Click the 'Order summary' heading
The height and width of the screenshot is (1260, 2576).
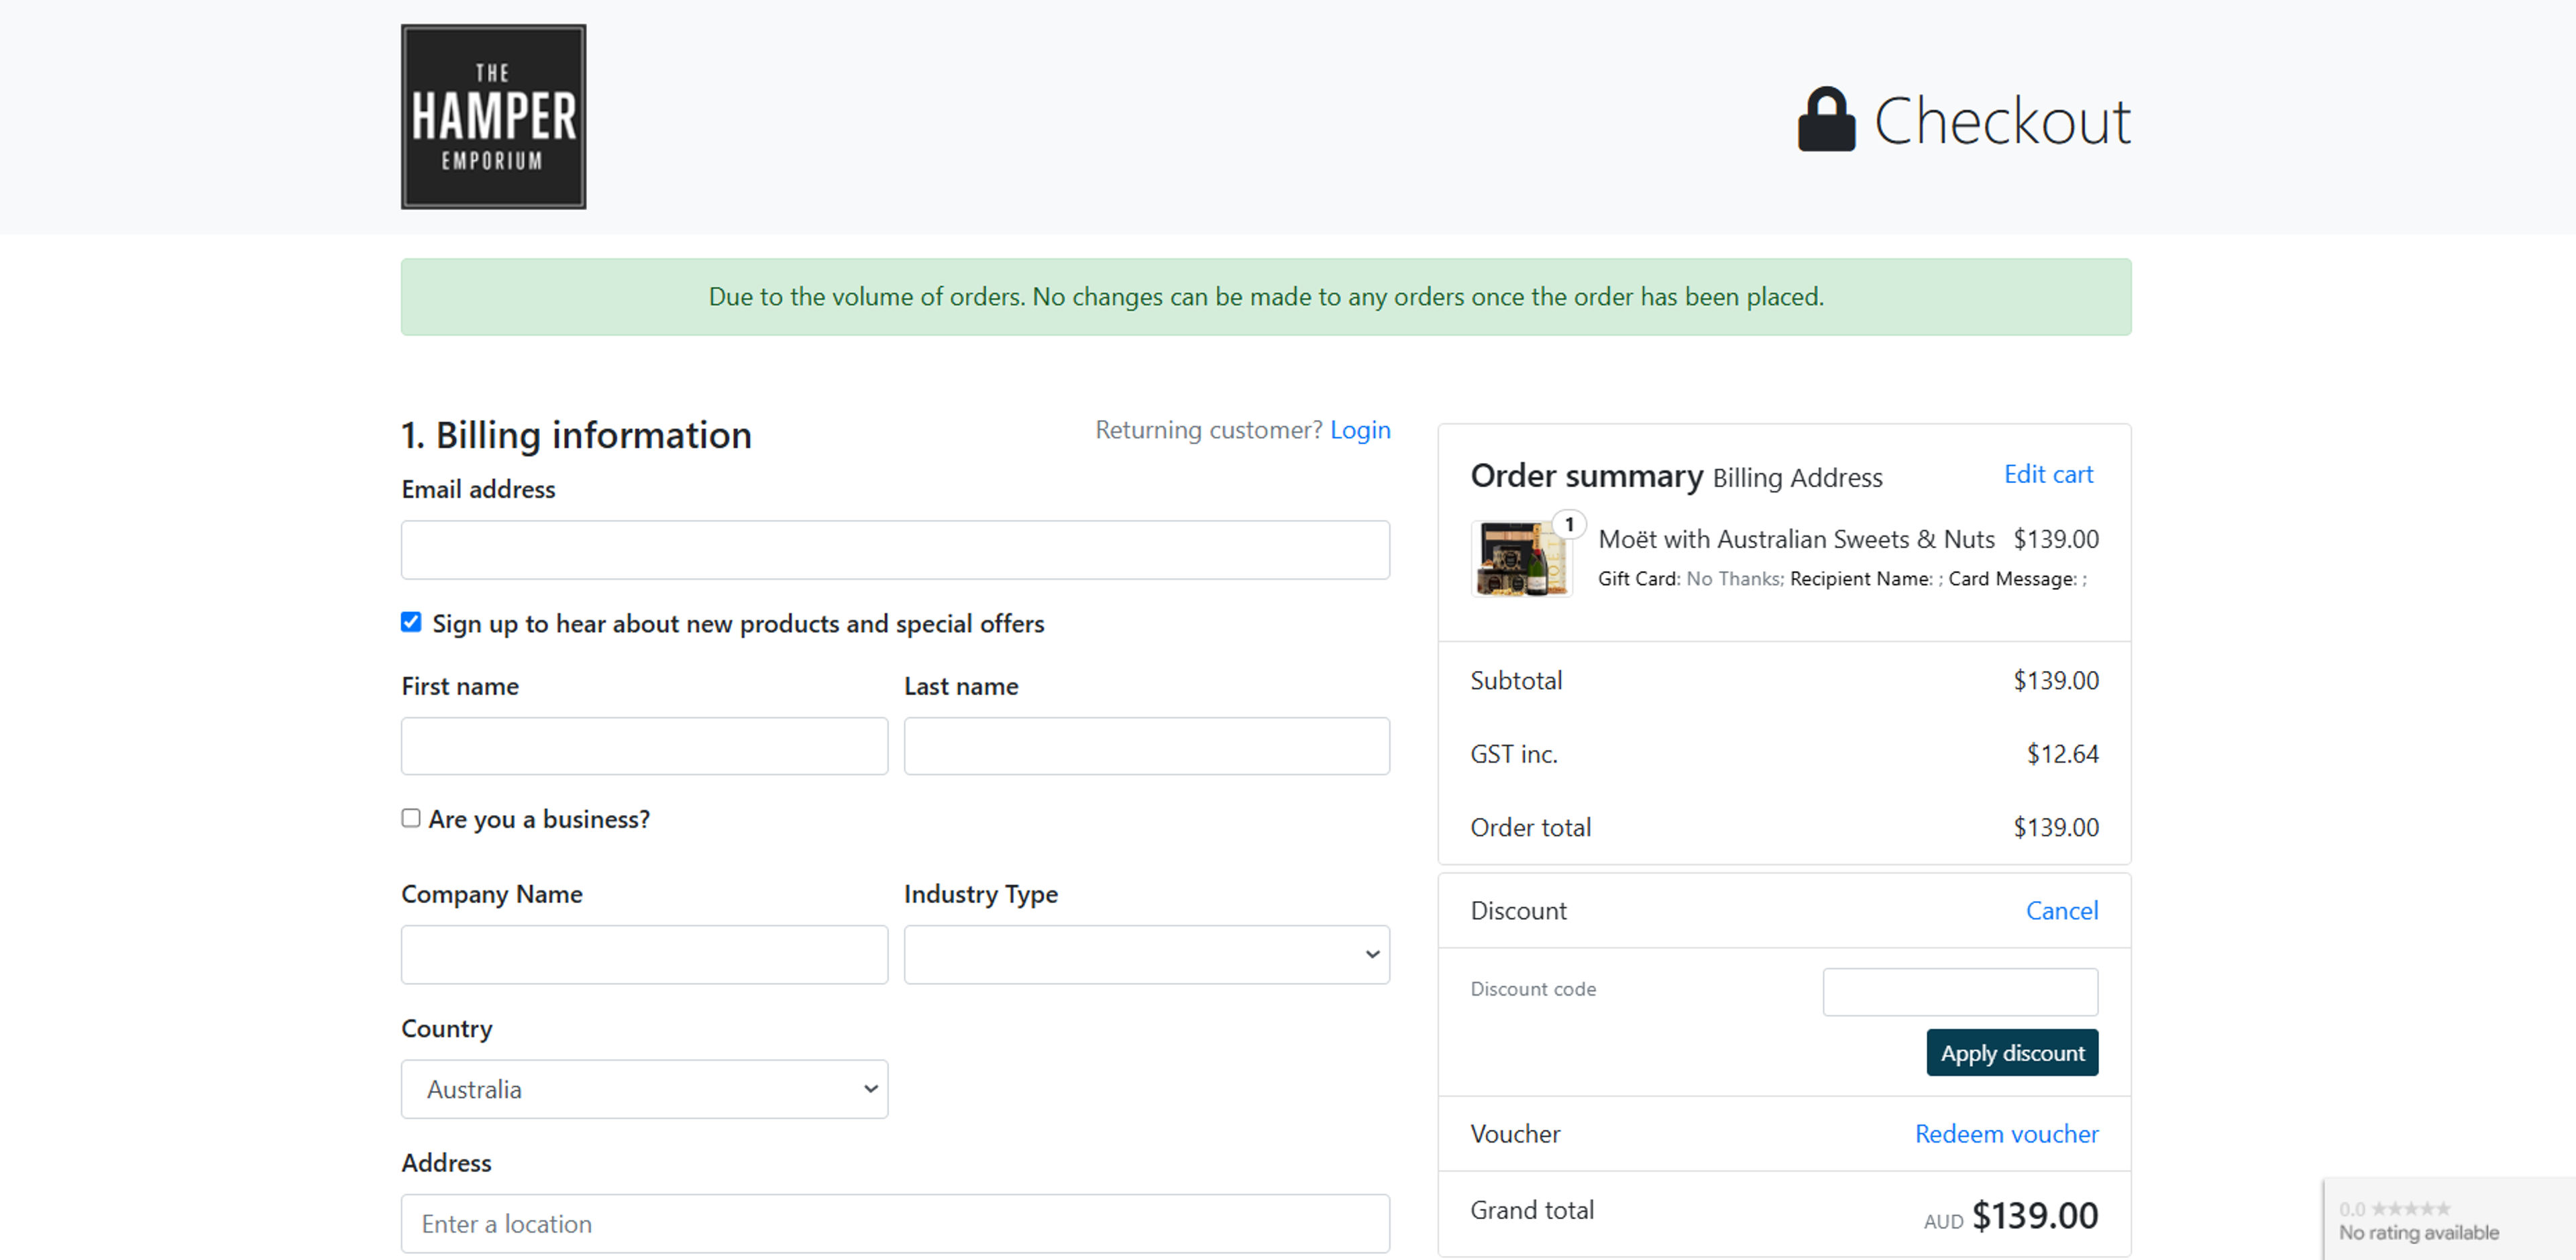[x=1586, y=476]
